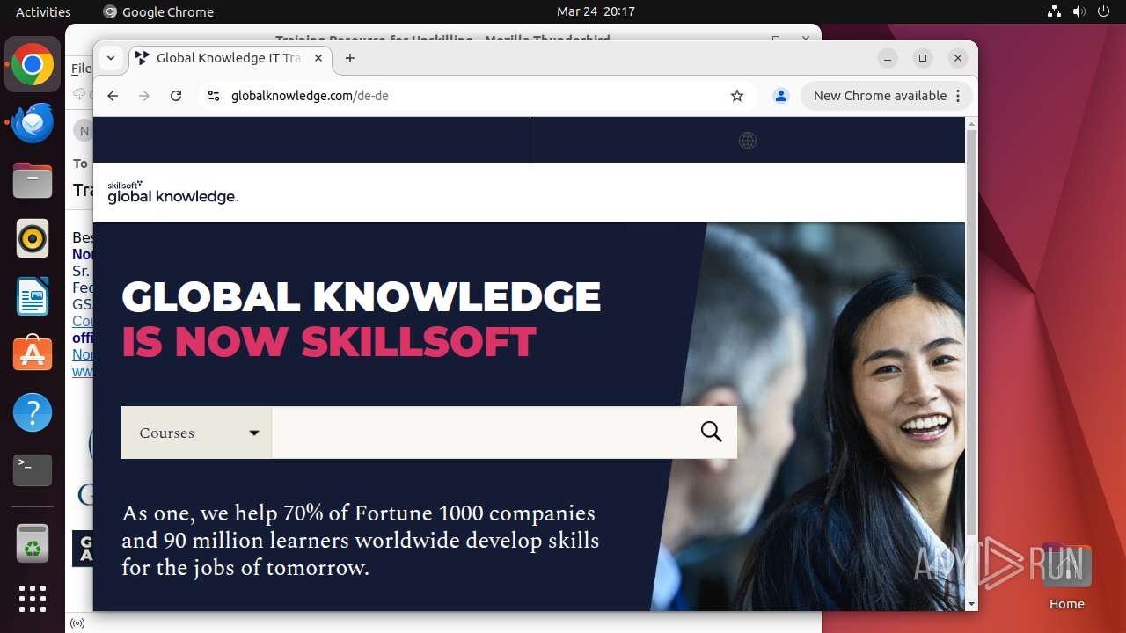Open Thunderbird Mail from the dock
Image resolution: width=1126 pixels, height=633 pixels.
tap(33, 123)
